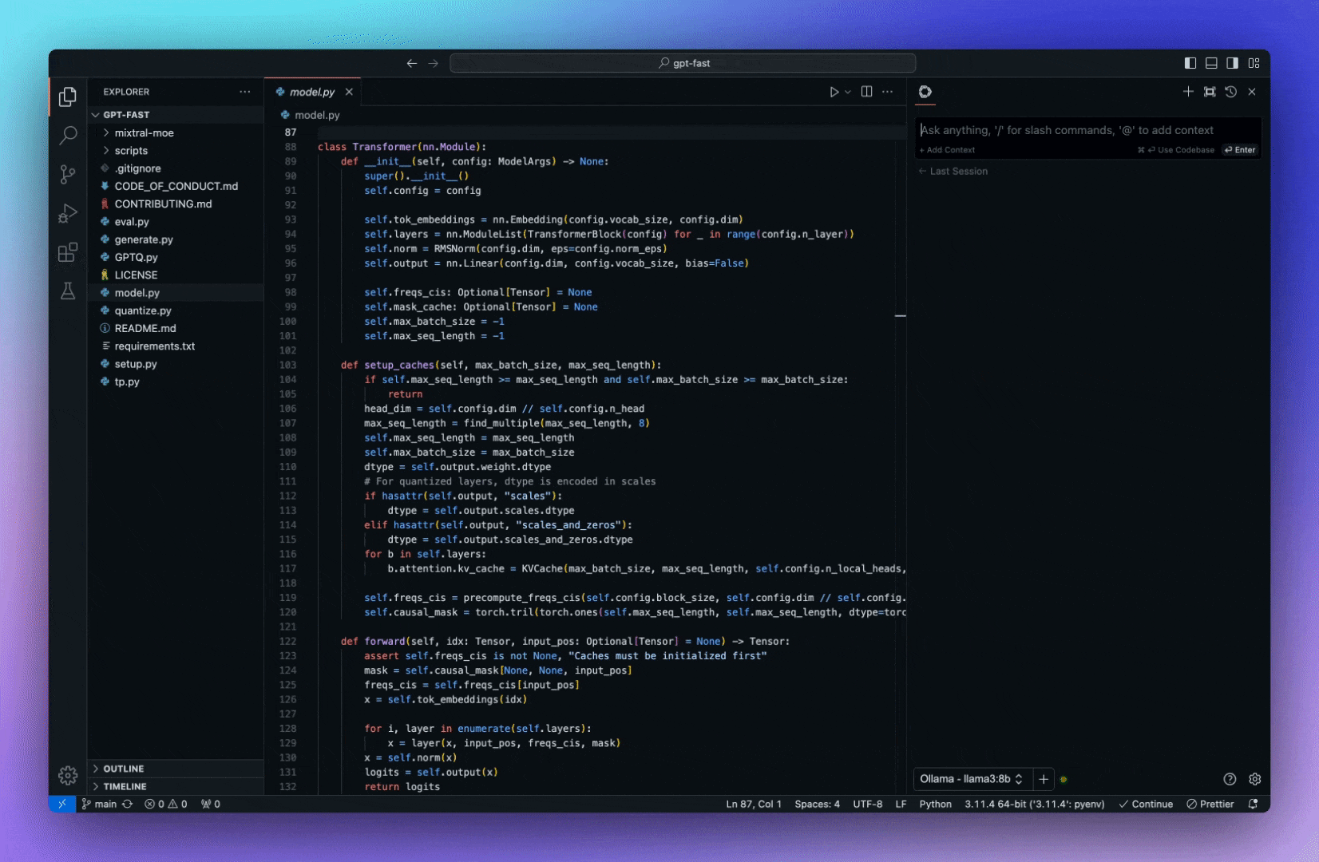Toggle the secondary side bar visibility
The width and height of the screenshot is (1319, 862).
(x=1232, y=63)
